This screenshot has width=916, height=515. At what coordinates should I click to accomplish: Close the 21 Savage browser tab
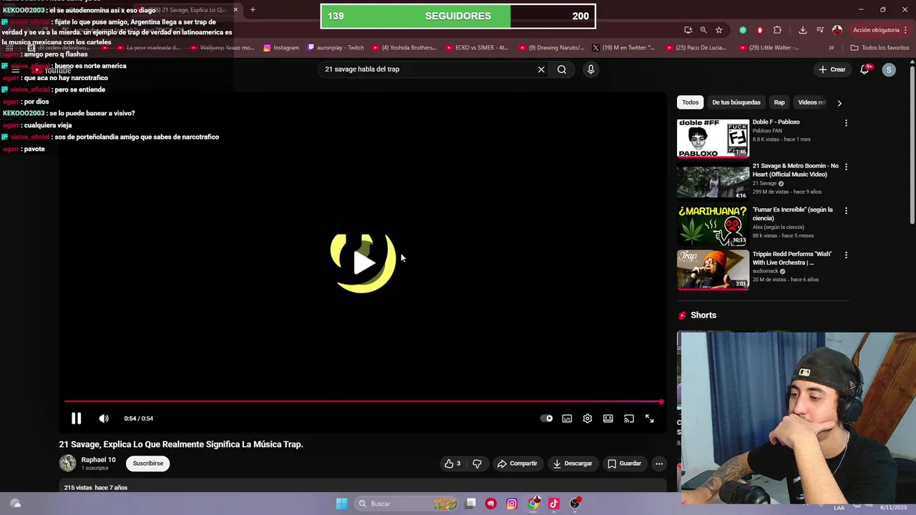pos(235,10)
